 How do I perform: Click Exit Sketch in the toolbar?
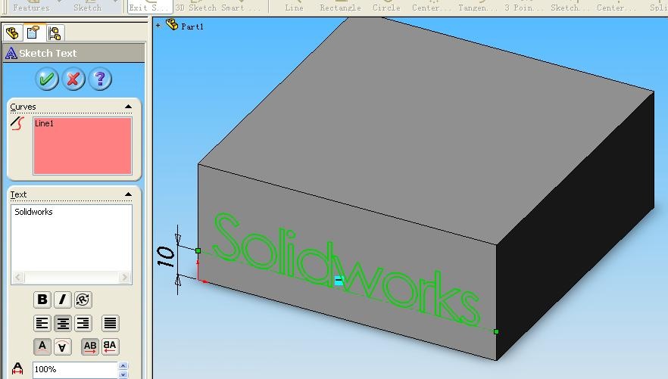[x=149, y=8]
